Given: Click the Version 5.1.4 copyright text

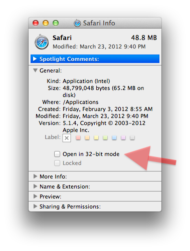Looking at the screenshot, I should pos(104,126).
